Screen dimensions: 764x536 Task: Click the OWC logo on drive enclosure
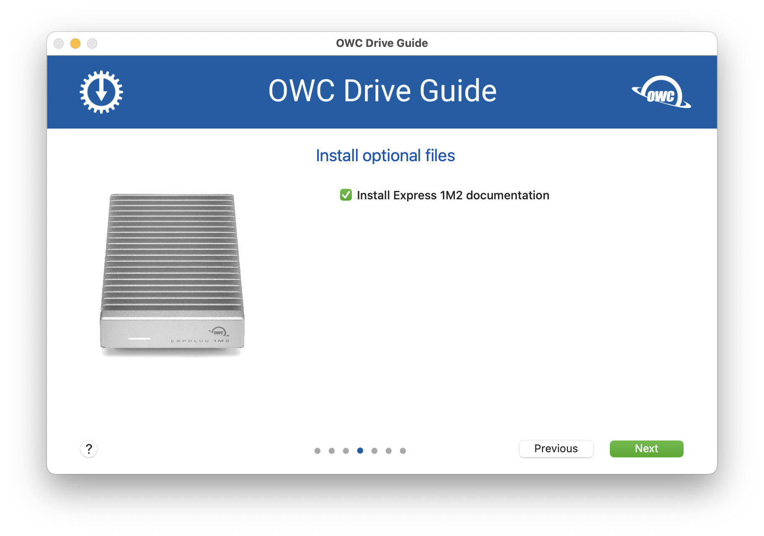219,332
